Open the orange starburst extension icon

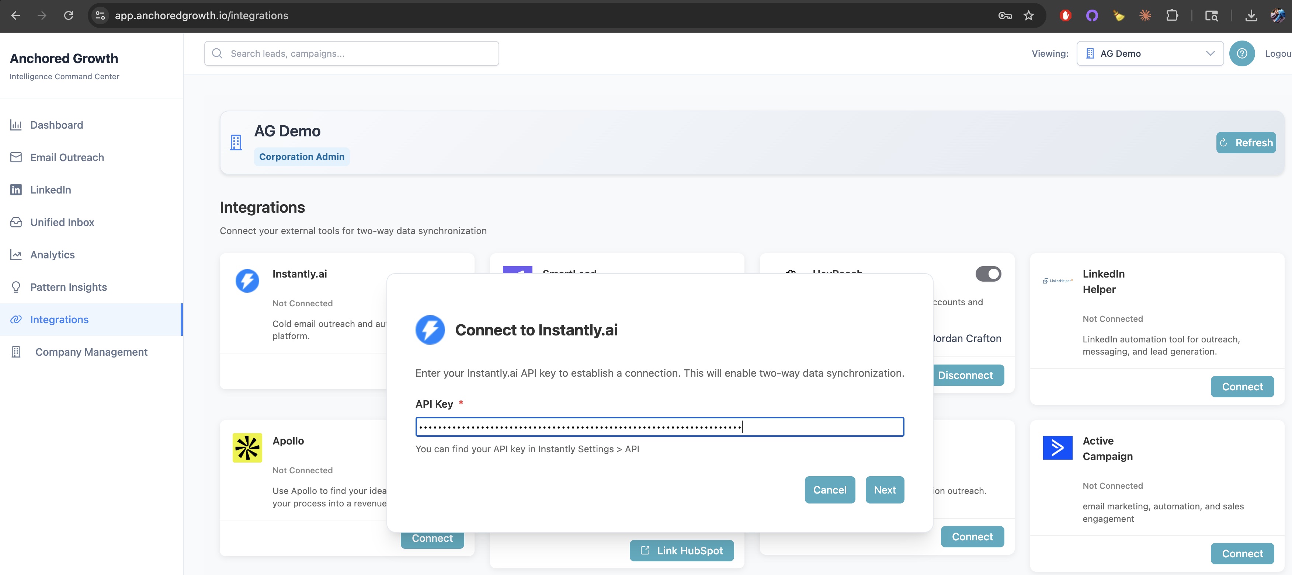[1145, 15]
